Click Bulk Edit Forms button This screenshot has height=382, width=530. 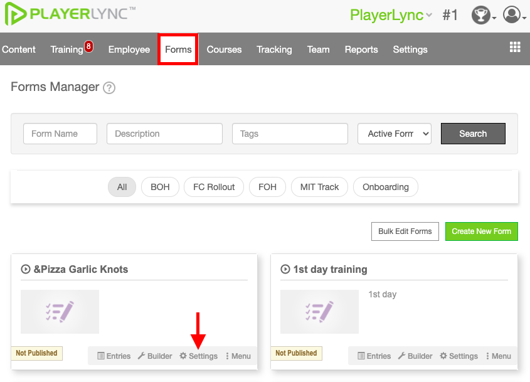(x=405, y=231)
